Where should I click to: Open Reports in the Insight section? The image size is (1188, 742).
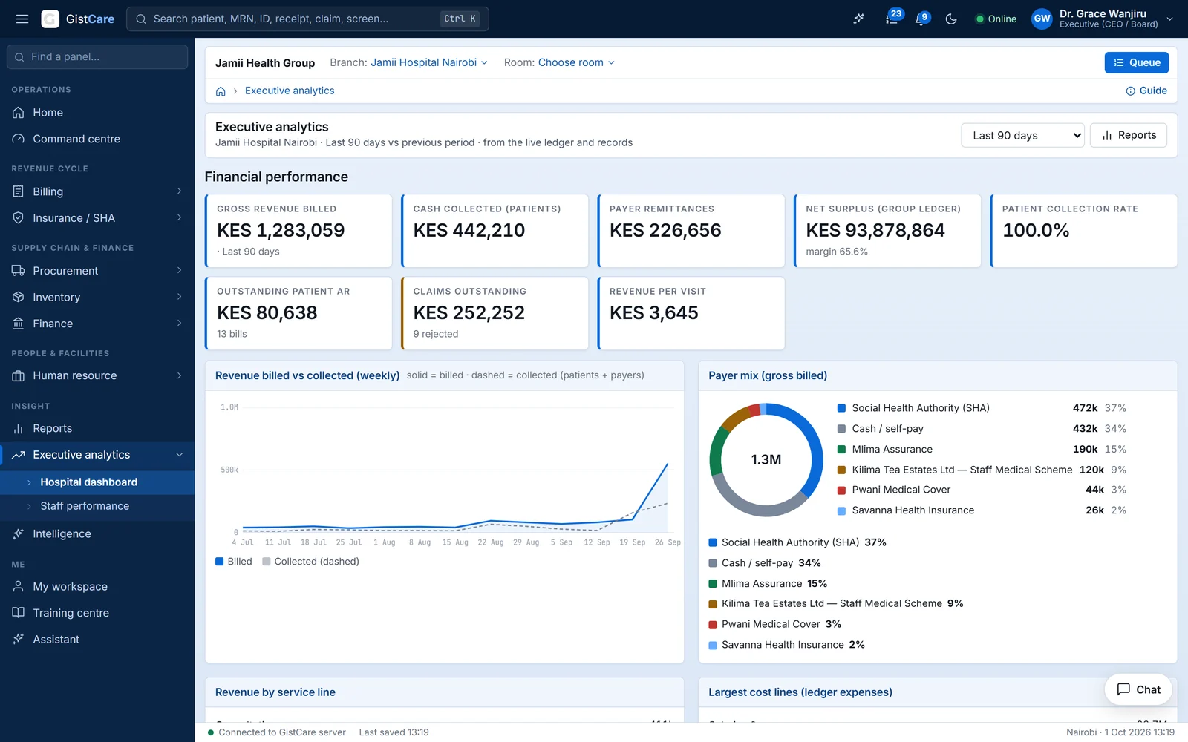[x=97, y=428]
